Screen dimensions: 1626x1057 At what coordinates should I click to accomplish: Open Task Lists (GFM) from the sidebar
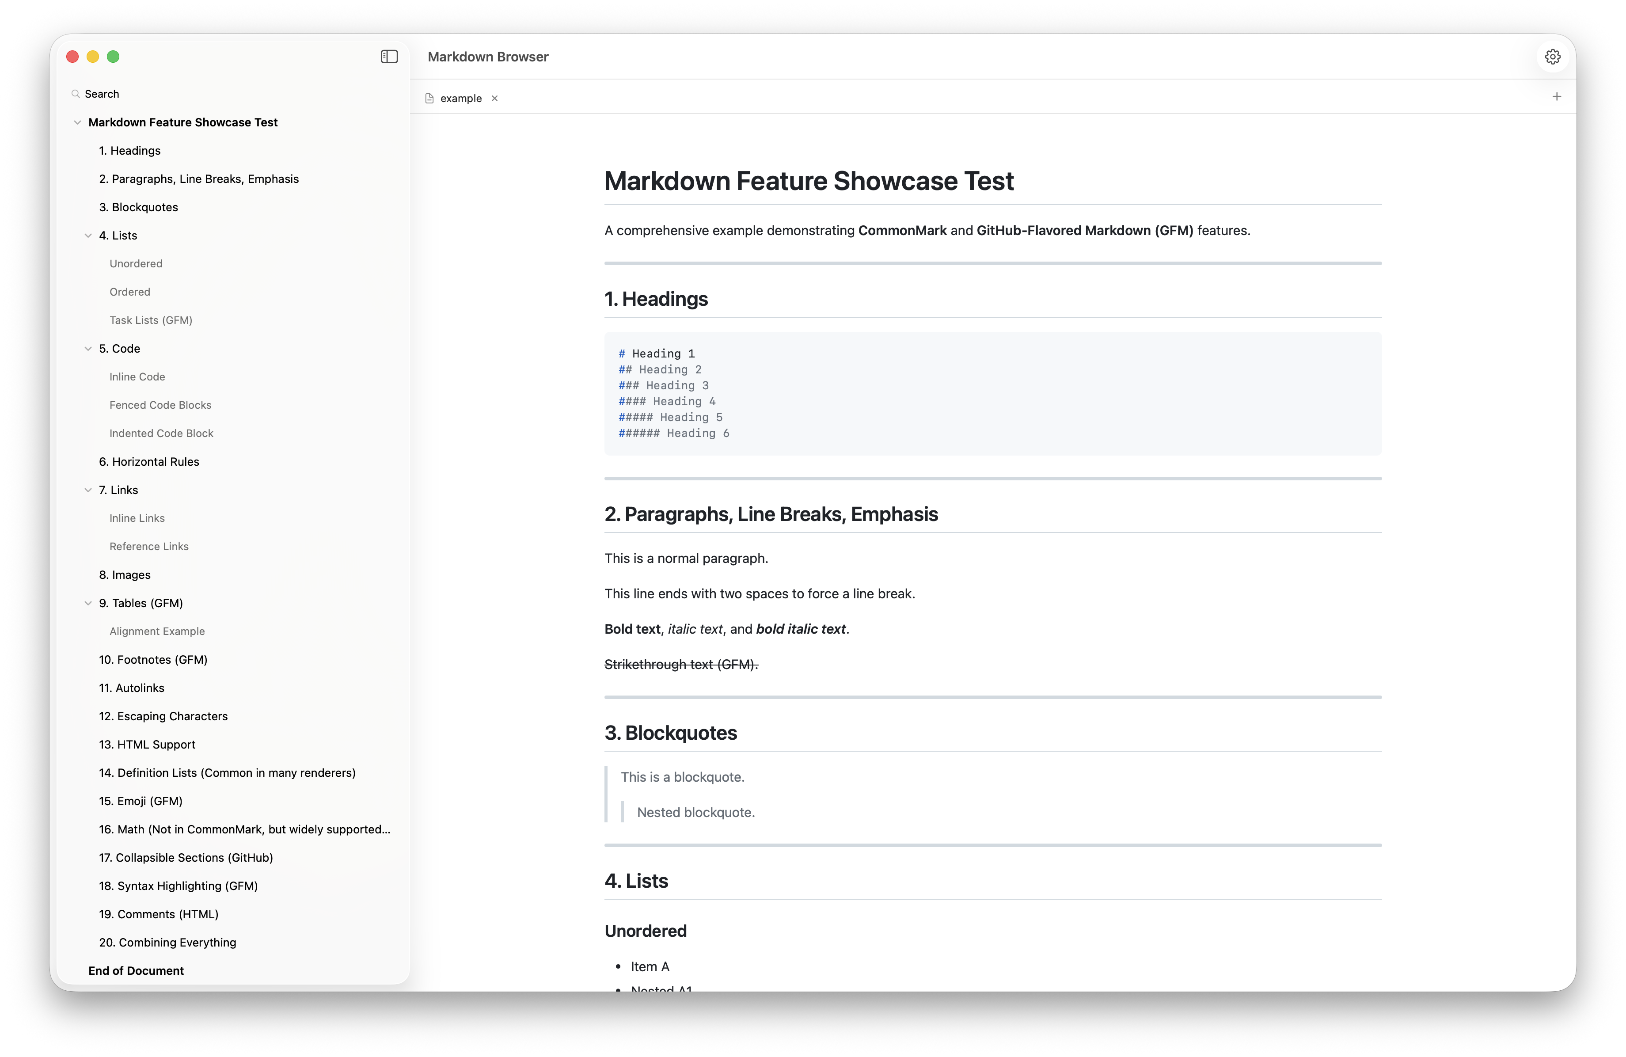click(x=151, y=320)
